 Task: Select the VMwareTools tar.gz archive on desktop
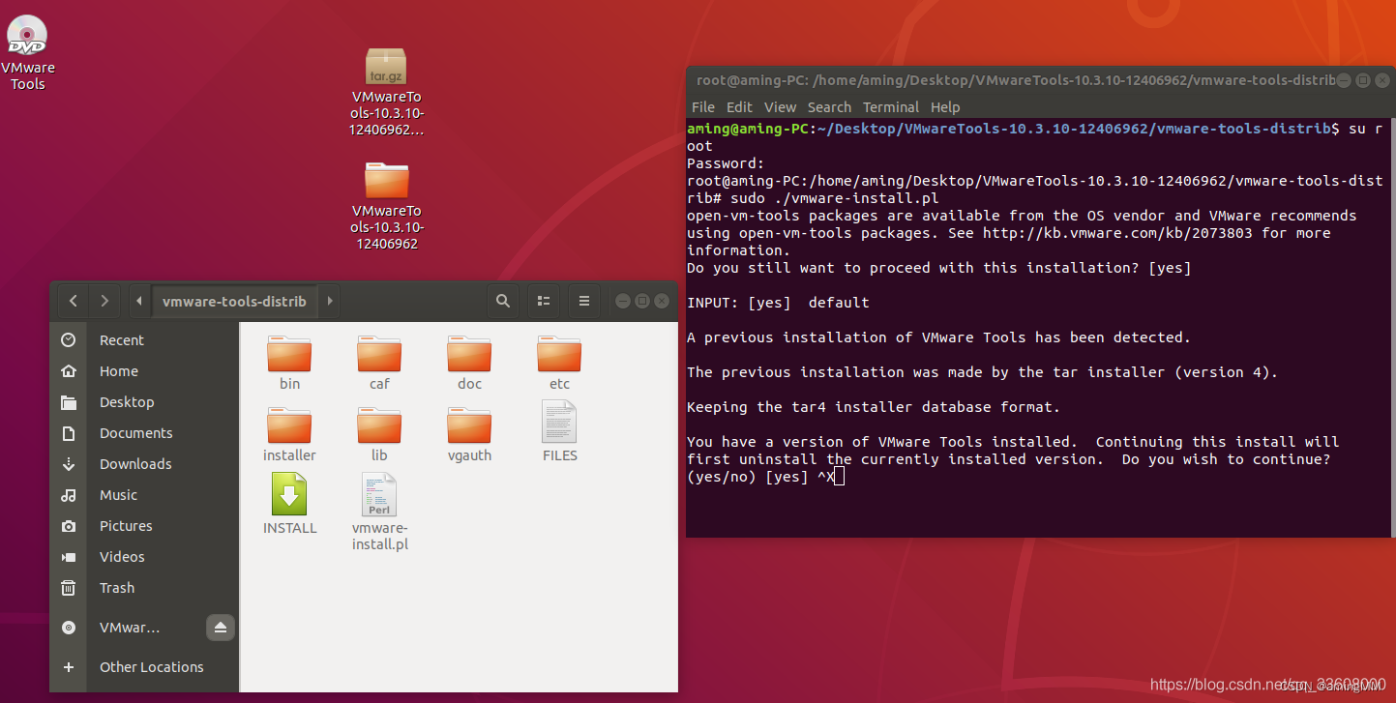(387, 92)
